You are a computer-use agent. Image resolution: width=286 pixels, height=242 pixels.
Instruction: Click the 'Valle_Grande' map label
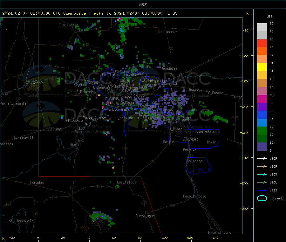(x=94, y=118)
